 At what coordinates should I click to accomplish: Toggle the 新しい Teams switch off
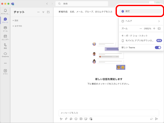click(158, 48)
